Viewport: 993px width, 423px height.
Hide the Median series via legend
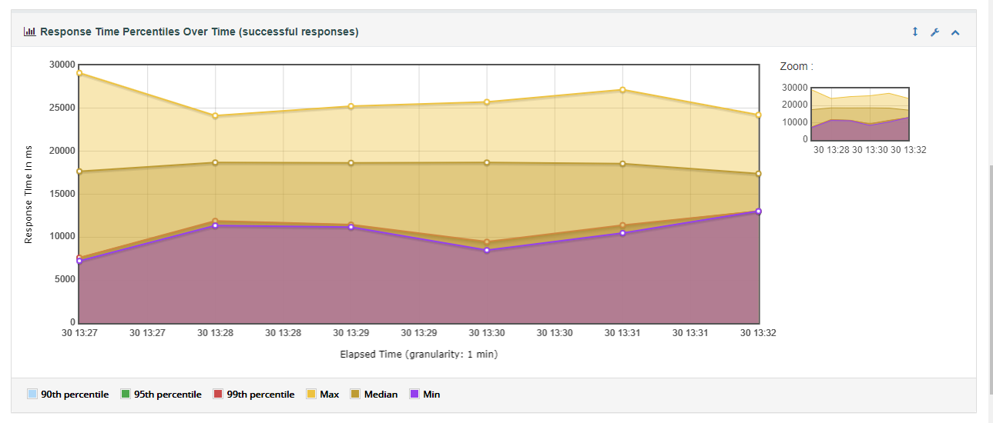(x=374, y=395)
